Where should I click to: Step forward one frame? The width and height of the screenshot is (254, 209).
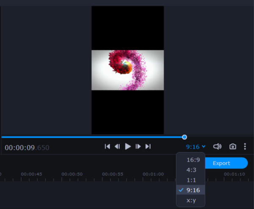coord(138,147)
